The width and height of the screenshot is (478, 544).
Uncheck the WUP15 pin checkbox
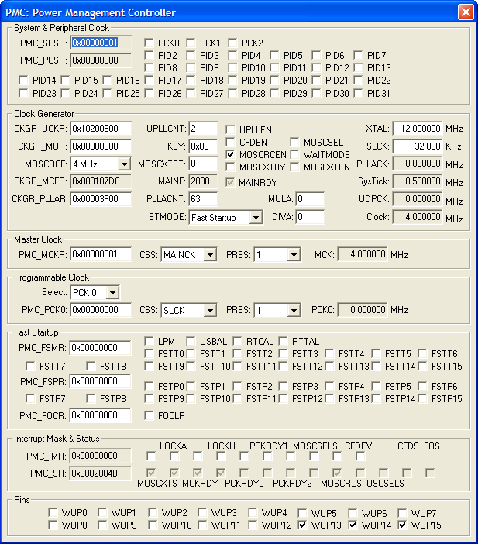click(x=402, y=525)
